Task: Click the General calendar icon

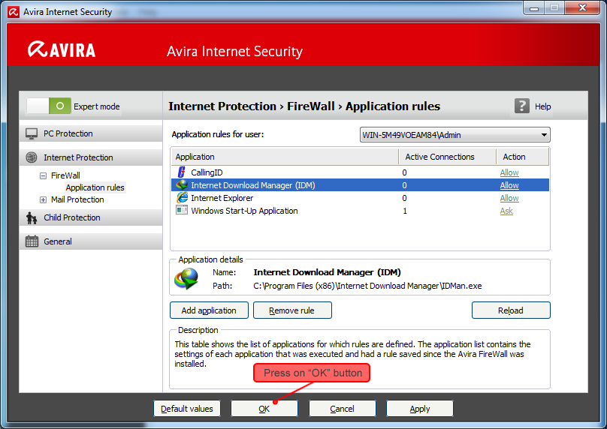Action: coord(32,241)
